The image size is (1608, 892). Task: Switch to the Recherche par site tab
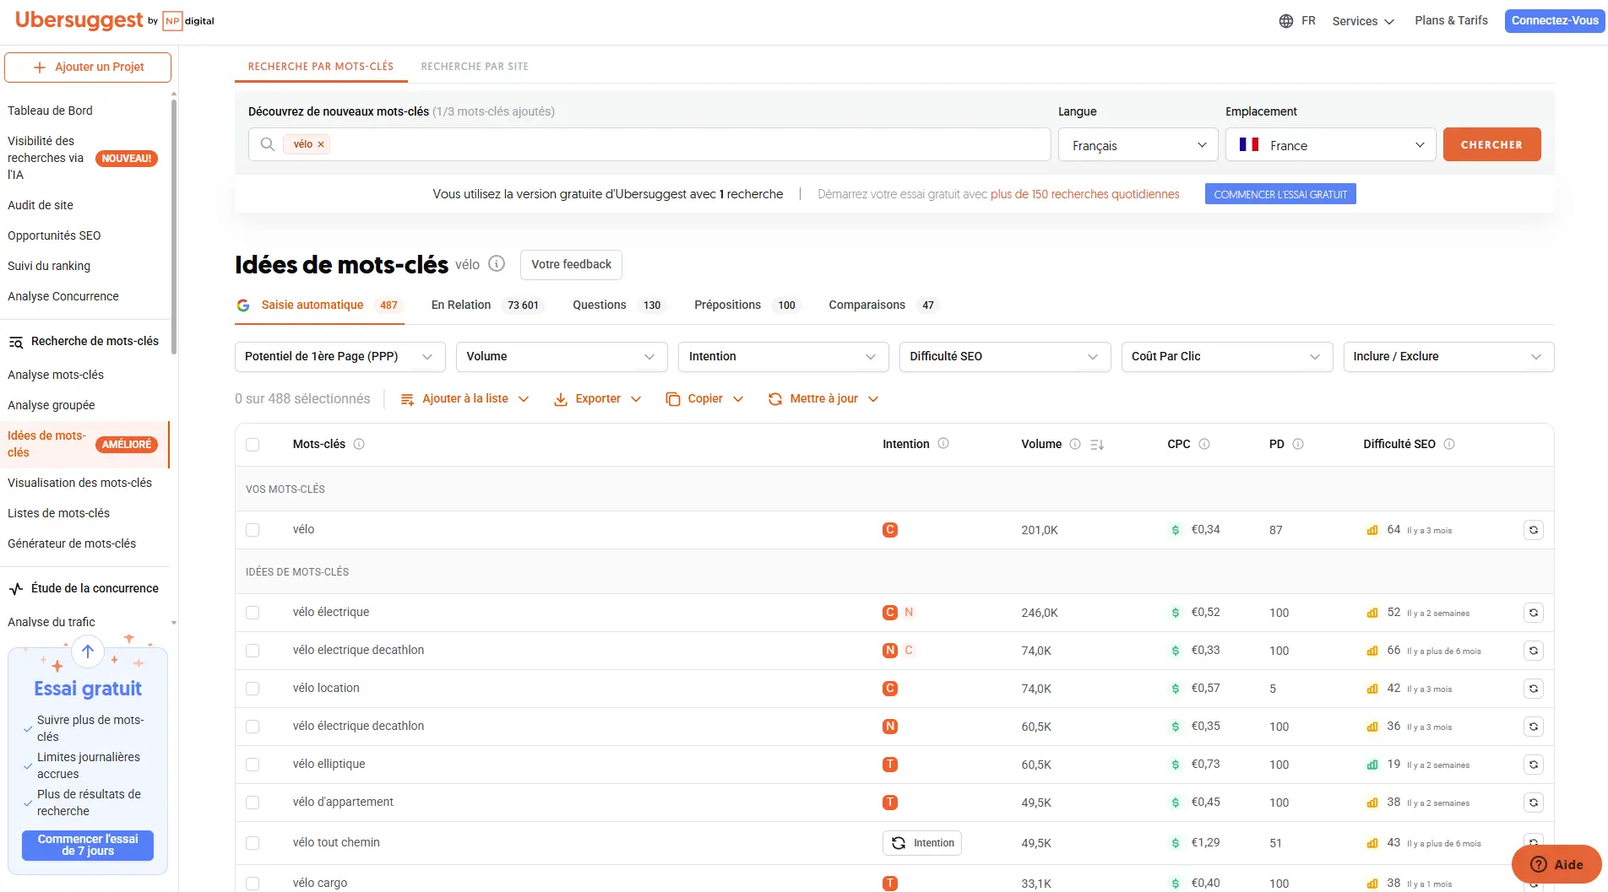tap(475, 67)
